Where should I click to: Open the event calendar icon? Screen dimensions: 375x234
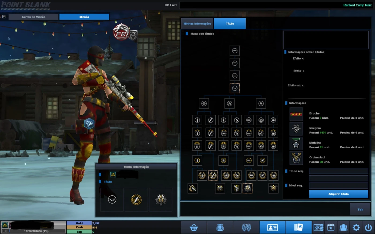point(331,228)
